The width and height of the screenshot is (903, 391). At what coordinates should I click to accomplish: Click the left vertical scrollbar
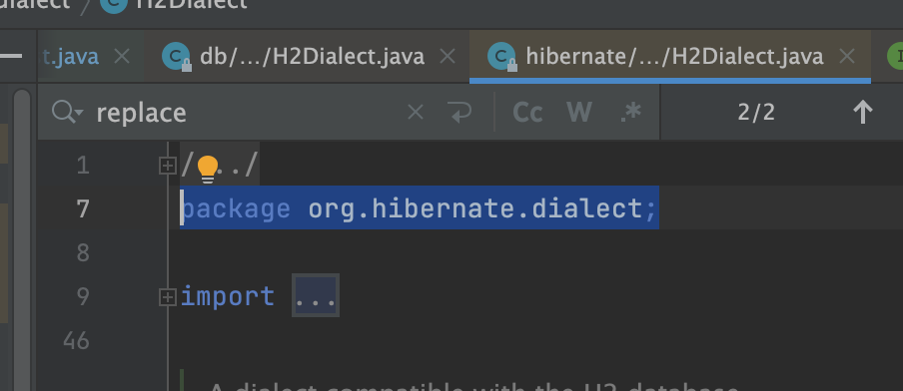pos(22,239)
